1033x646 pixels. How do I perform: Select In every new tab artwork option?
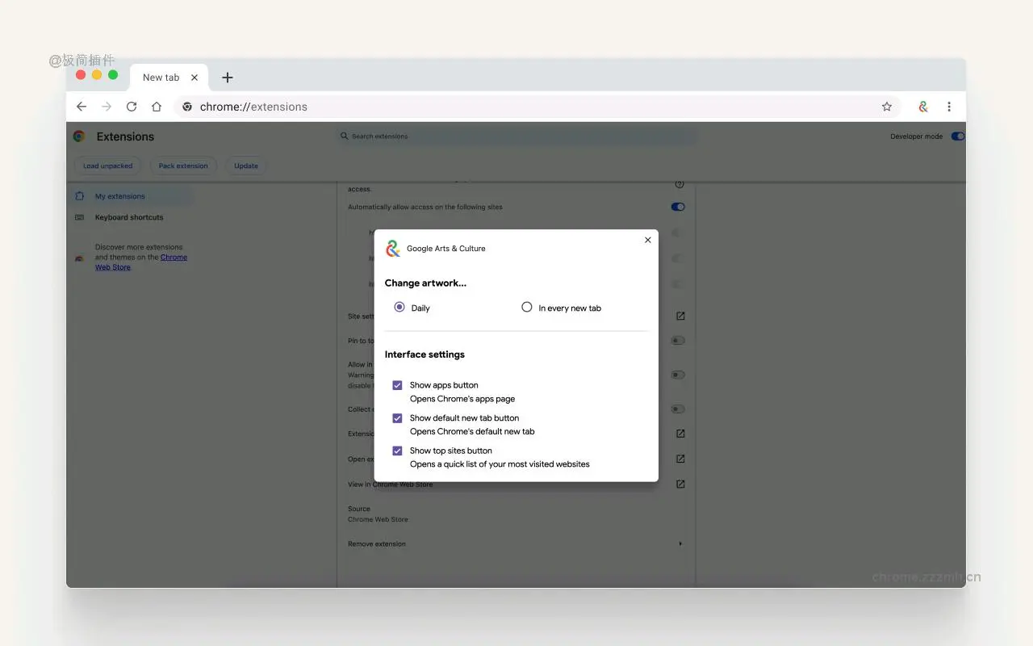click(526, 307)
